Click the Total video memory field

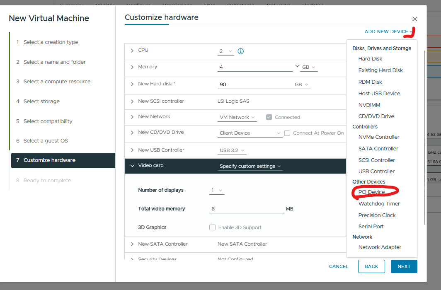[247, 209]
